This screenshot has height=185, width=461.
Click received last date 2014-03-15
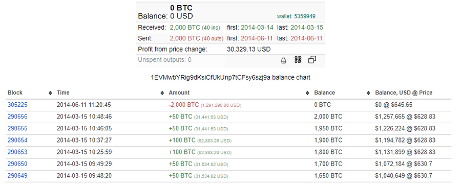[x=307, y=28]
